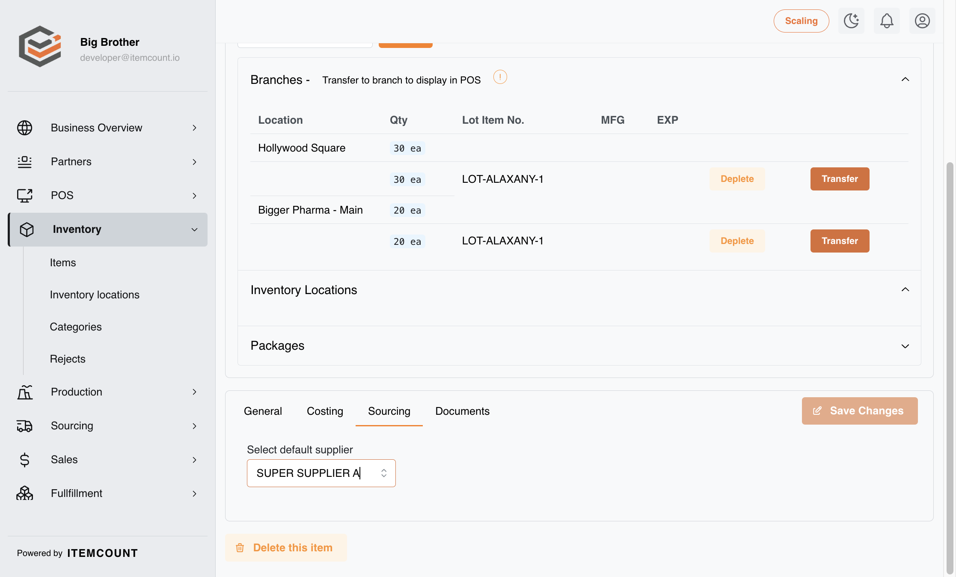Switch to the General tab
This screenshot has height=577, width=956.
[263, 411]
